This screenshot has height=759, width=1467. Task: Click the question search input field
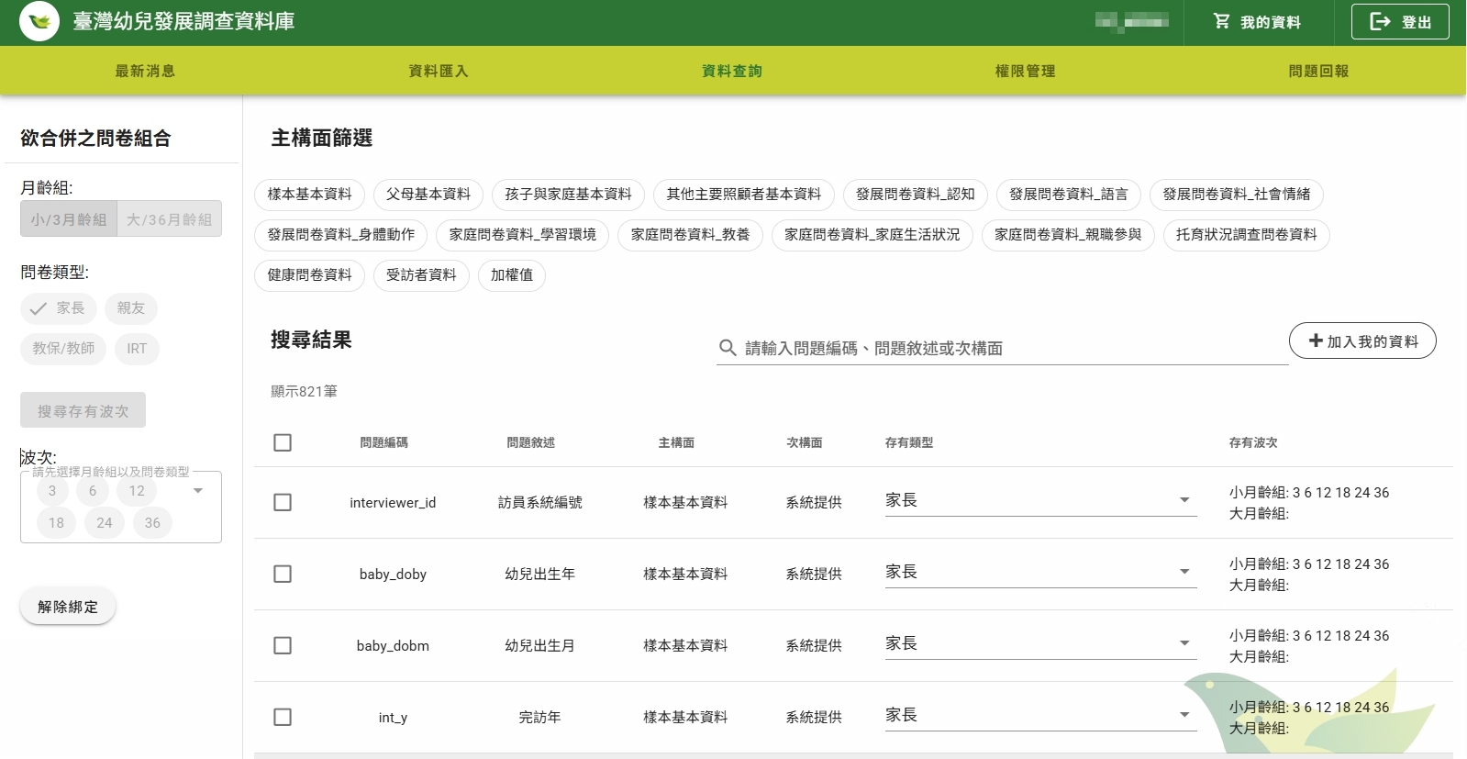click(x=1009, y=349)
